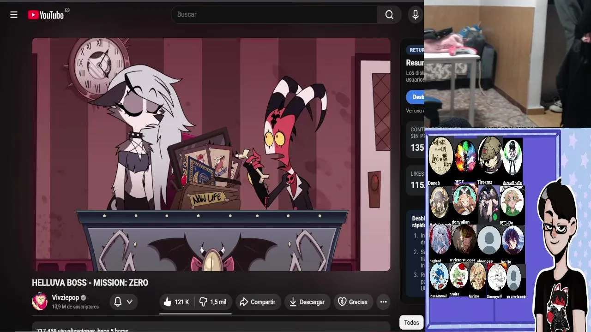Click the blue Desb button in side panel
The height and width of the screenshot is (332, 591).
416,97
